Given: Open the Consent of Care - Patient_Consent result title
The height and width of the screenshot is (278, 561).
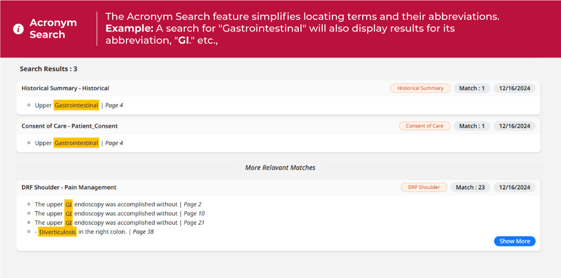Looking at the screenshot, I should pos(69,126).
